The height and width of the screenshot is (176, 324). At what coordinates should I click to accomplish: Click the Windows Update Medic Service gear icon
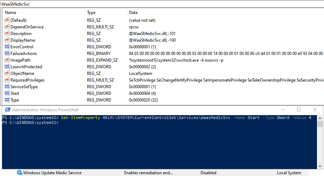click(x=20, y=173)
